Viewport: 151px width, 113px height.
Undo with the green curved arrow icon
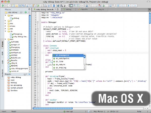point(38,6)
